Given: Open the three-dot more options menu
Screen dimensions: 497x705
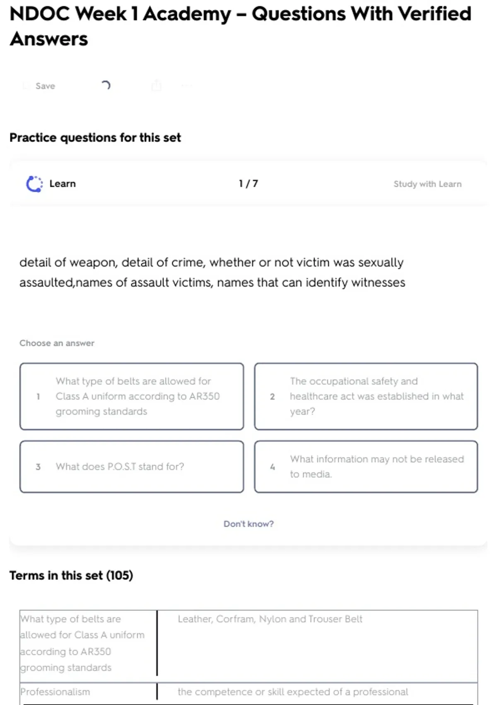Looking at the screenshot, I should coord(186,86).
